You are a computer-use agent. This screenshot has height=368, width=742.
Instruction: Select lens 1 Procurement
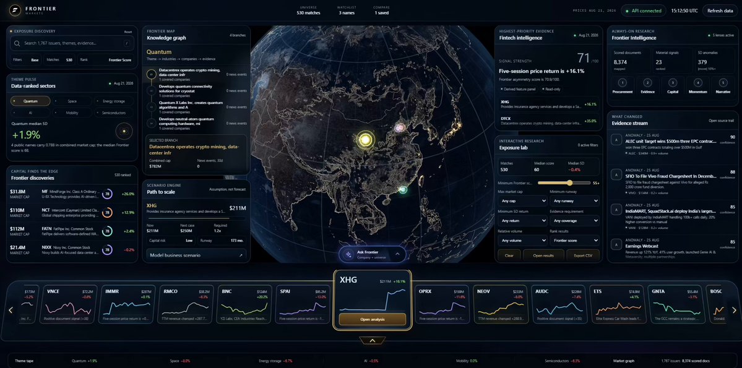623,85
